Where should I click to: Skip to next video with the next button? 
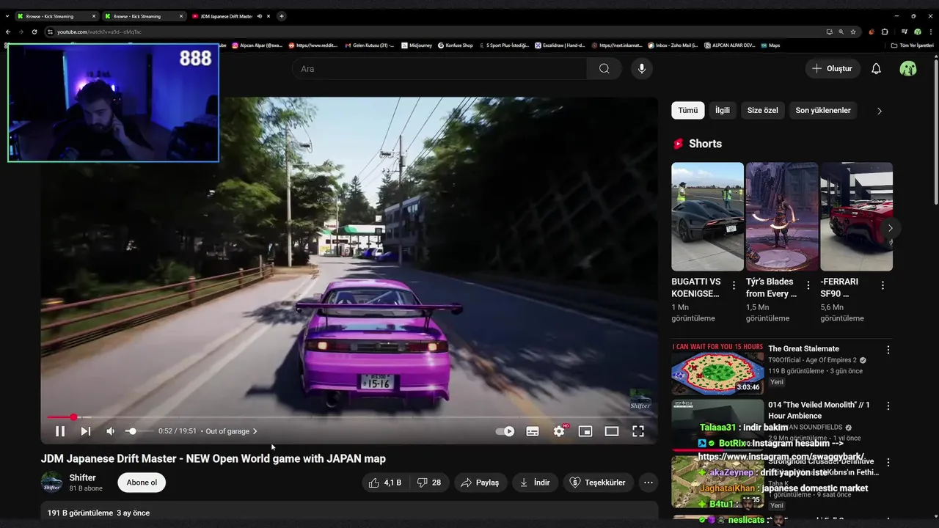pyautogui.click(x=86, y=431)
